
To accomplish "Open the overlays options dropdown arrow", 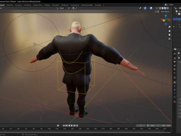I will point(153,8).
